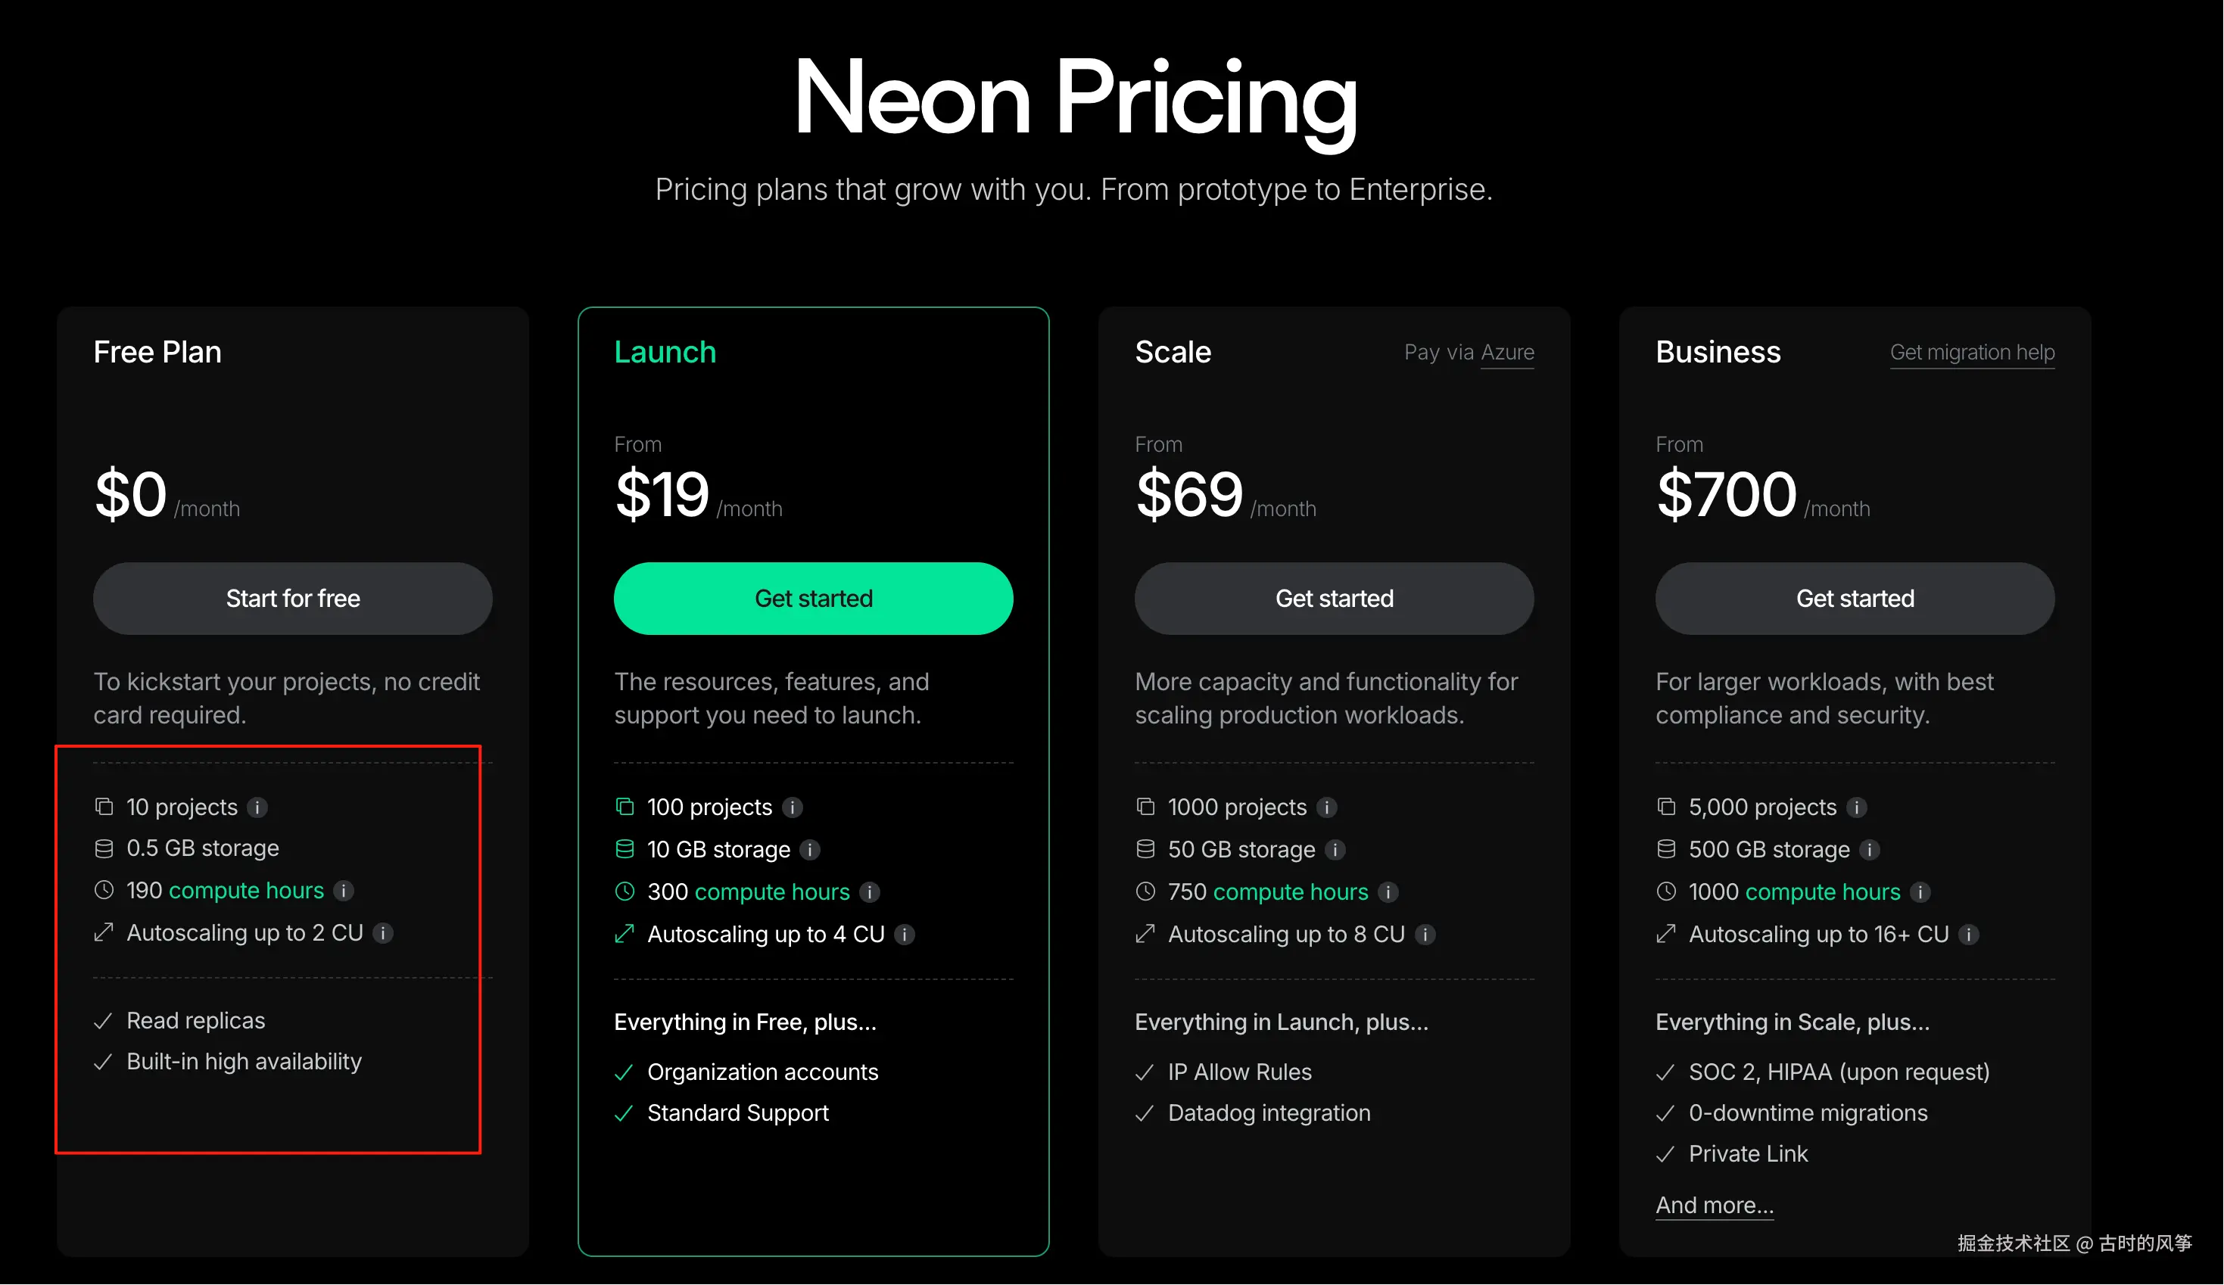Screen dimensions: 2224x1285
Task: Open compute hours link in Launch plan
Action: point(772,892)
